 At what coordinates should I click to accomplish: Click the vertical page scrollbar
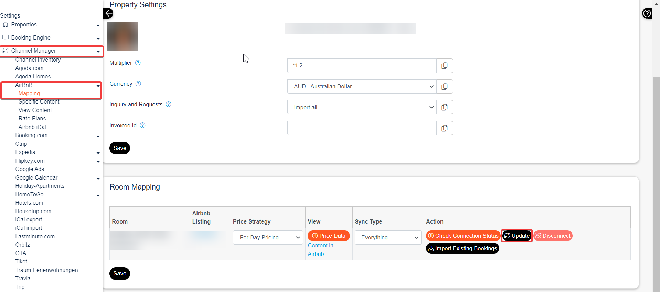[x=656, y=184]
